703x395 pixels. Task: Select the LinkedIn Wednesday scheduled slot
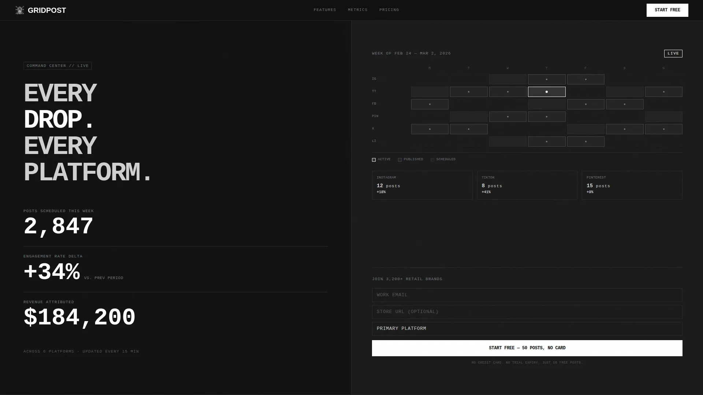point(507,142)
